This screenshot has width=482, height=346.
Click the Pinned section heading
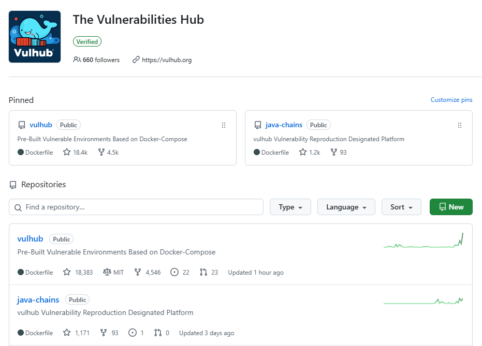click(x=21, y=100)
